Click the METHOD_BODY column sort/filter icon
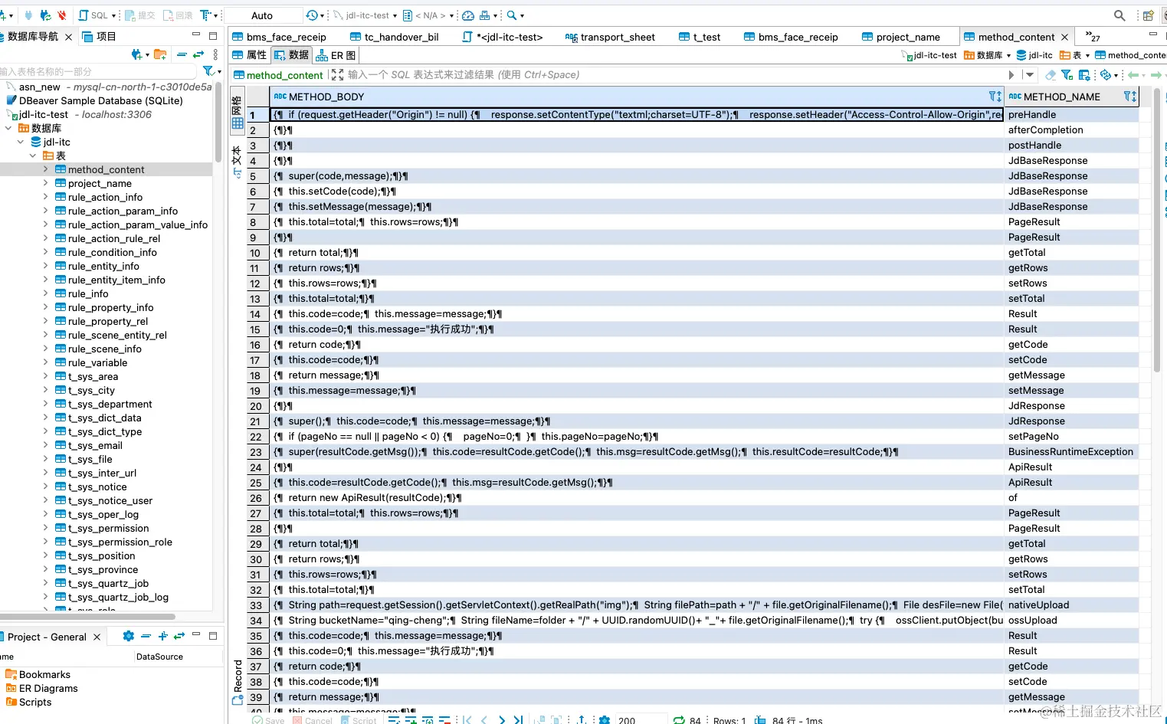This screenshot has width=1167, height=724. pyautogui.click(x=995, y=97)
